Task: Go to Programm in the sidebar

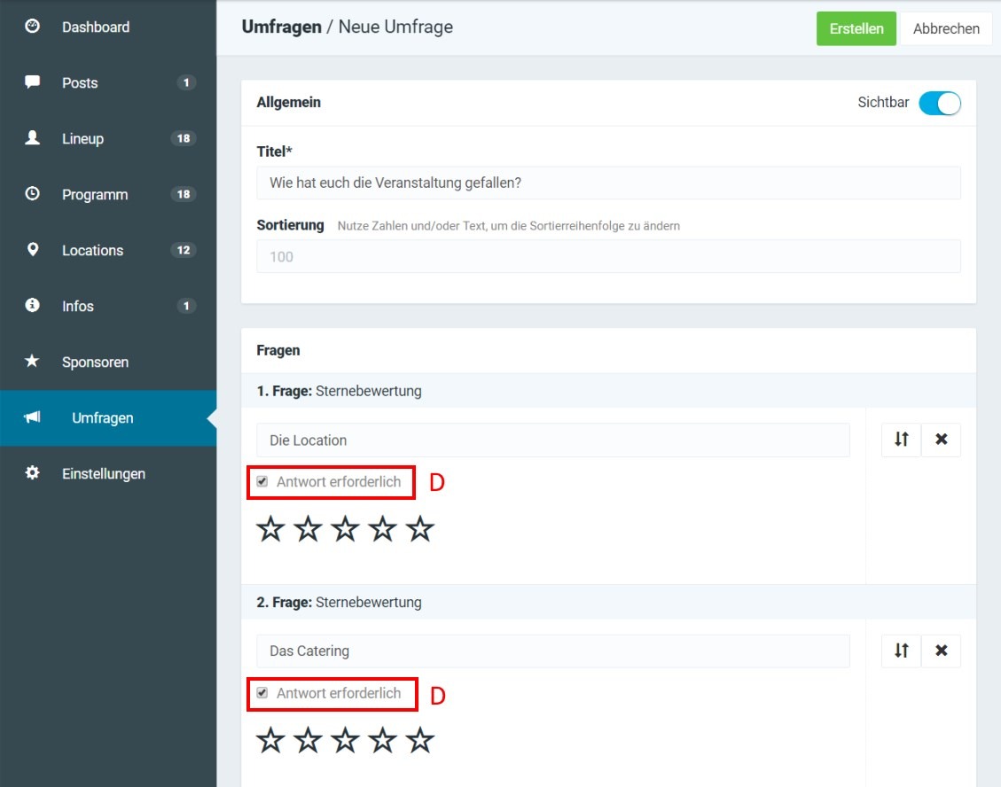Action: [95, 195]
